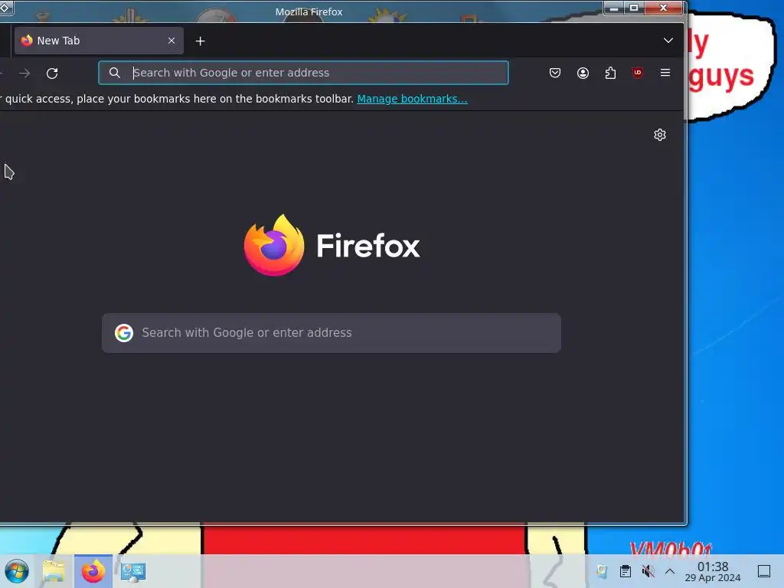Open the file manager from taskbar
The image size is (784, 588).
pyautogui.click(x=54, y=571)
